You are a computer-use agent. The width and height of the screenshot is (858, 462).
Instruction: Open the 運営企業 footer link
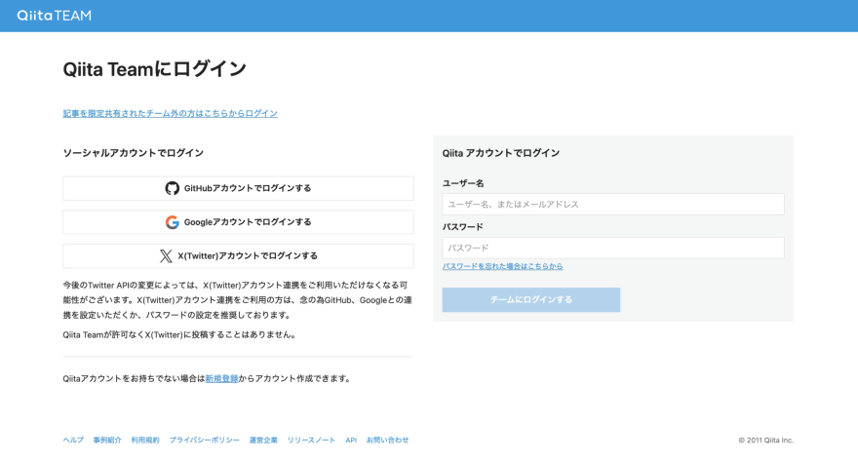pyautogui.click(x=263, y=441)
